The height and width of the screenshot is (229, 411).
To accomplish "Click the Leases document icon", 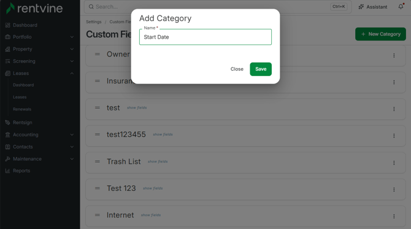I will point(7,73).
